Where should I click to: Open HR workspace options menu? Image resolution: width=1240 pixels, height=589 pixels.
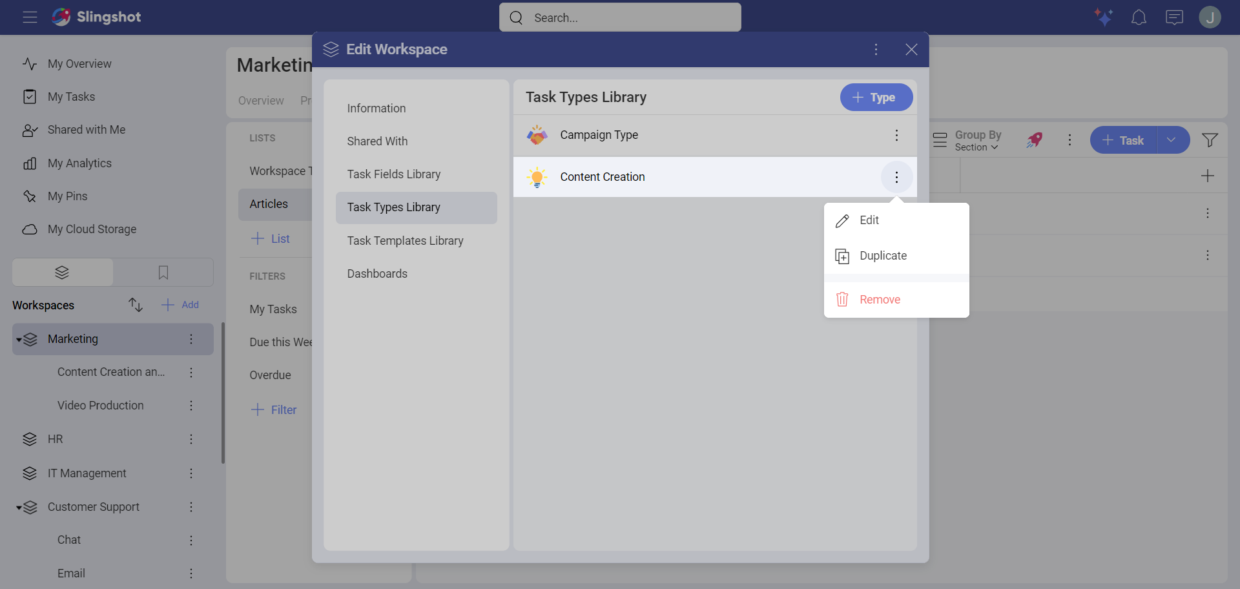(191, 439)
